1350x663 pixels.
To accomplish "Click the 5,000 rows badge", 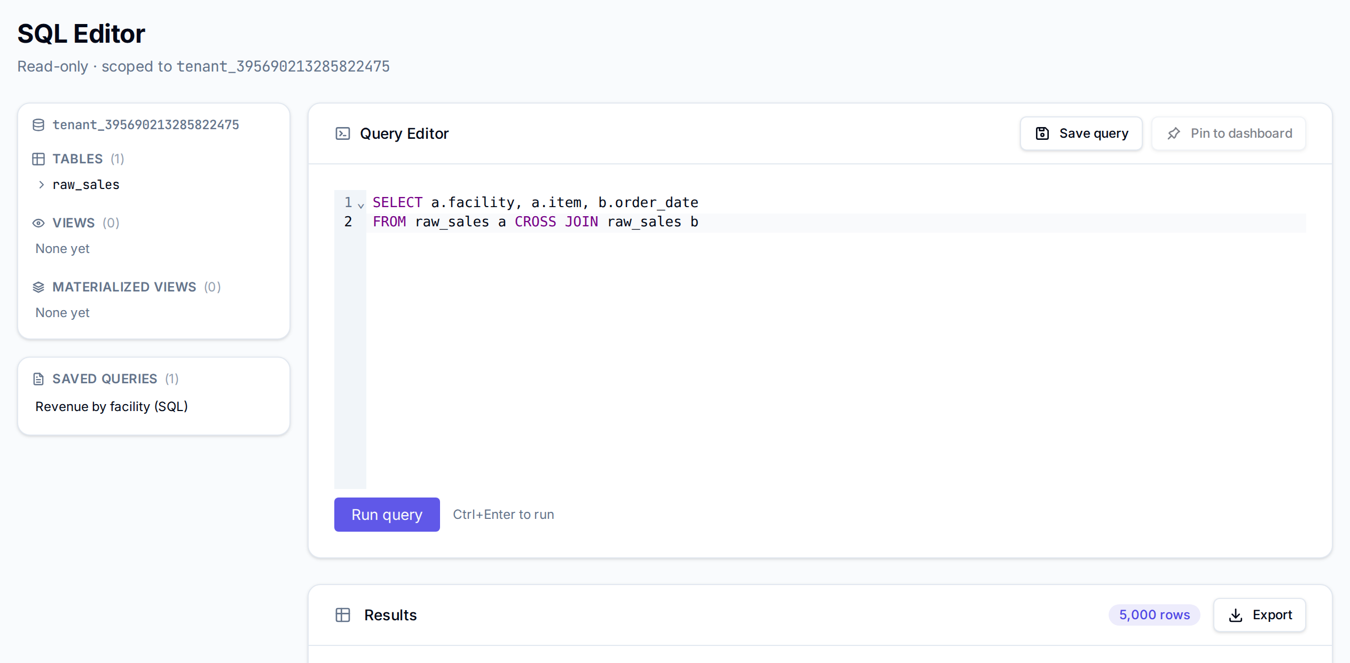I will pyautogui.click(x=1155, y=615).
